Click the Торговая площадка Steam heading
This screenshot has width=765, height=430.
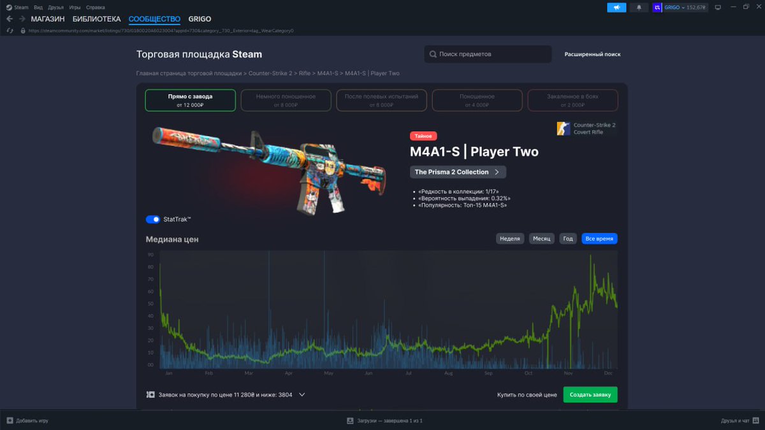[199, 54]
